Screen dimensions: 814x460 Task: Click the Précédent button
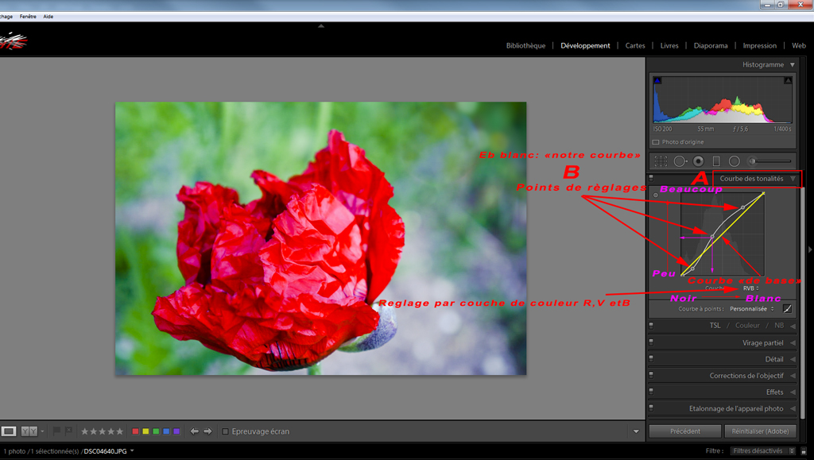pos(684,431)
